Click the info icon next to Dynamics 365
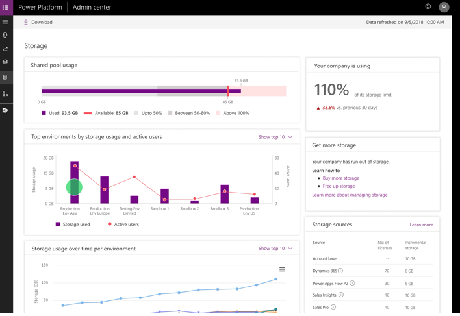 (340, 271)
